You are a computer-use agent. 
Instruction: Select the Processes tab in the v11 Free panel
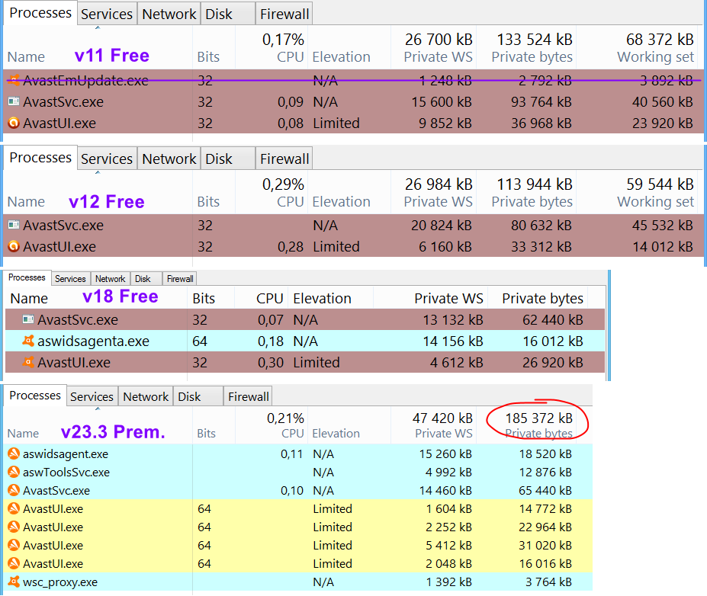40,13
